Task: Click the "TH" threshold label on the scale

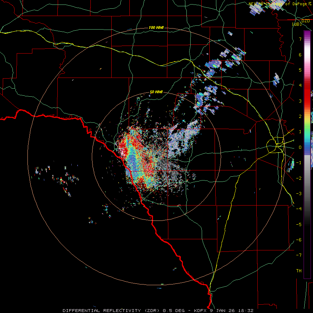Action: (299, 271)
